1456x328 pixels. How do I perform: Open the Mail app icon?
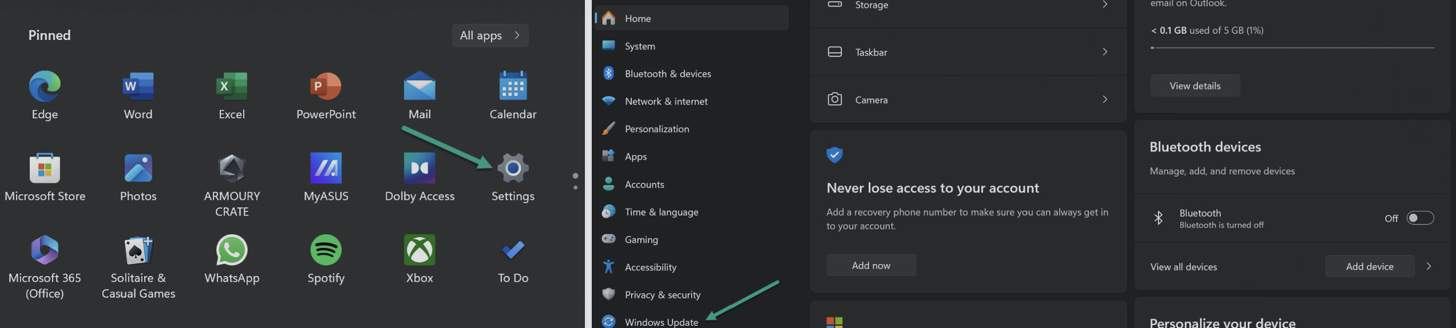pyautogui.click(x=420, y=86)
